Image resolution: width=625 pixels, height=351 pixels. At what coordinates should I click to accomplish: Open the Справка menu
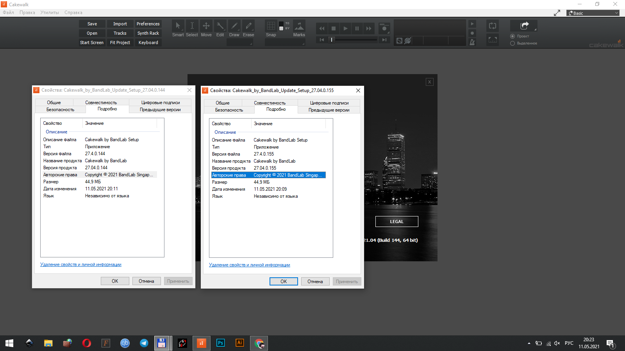[73, 12]
